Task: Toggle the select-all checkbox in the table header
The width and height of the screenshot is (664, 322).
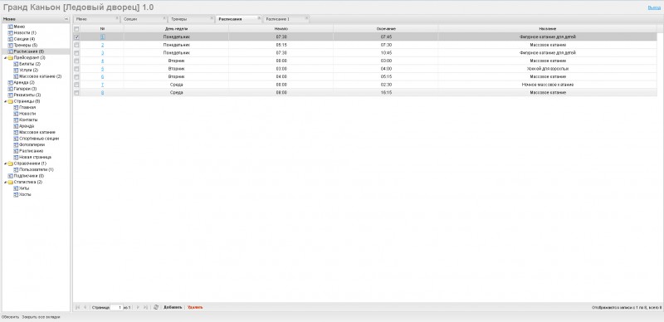Action: (76, 29)
